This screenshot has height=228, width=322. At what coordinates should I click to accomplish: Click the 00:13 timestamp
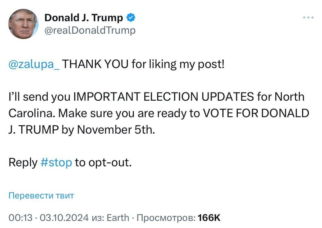(20, 218)
